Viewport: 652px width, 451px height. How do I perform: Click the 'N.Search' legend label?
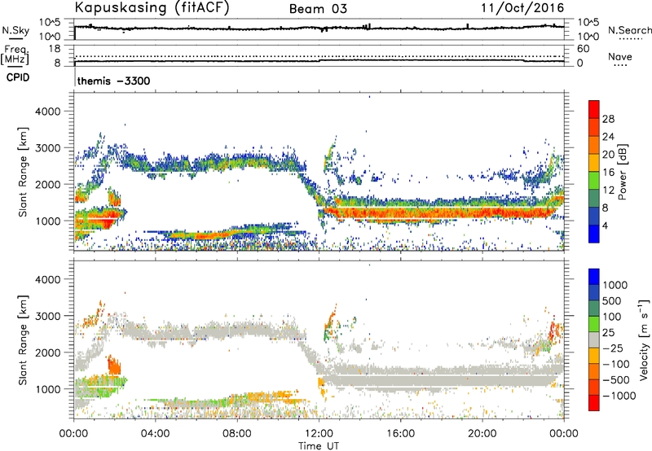tap(629, 30)
